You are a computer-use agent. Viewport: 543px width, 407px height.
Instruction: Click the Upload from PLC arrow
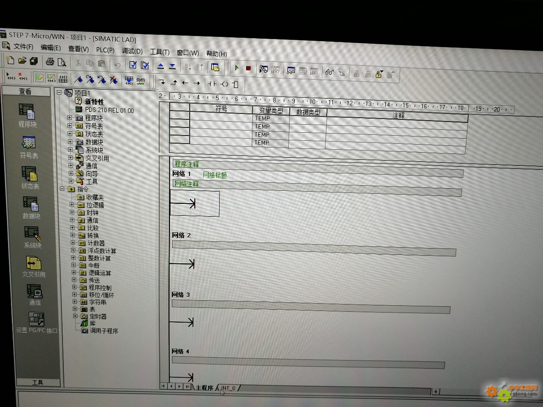(x=161, y=66)
